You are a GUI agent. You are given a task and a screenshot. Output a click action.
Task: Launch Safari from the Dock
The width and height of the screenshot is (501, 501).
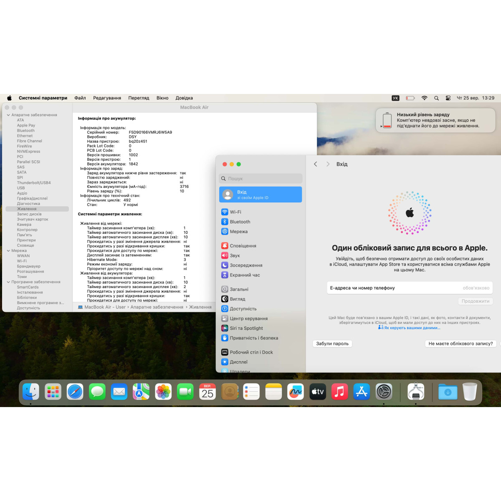[x=75, y=392]
